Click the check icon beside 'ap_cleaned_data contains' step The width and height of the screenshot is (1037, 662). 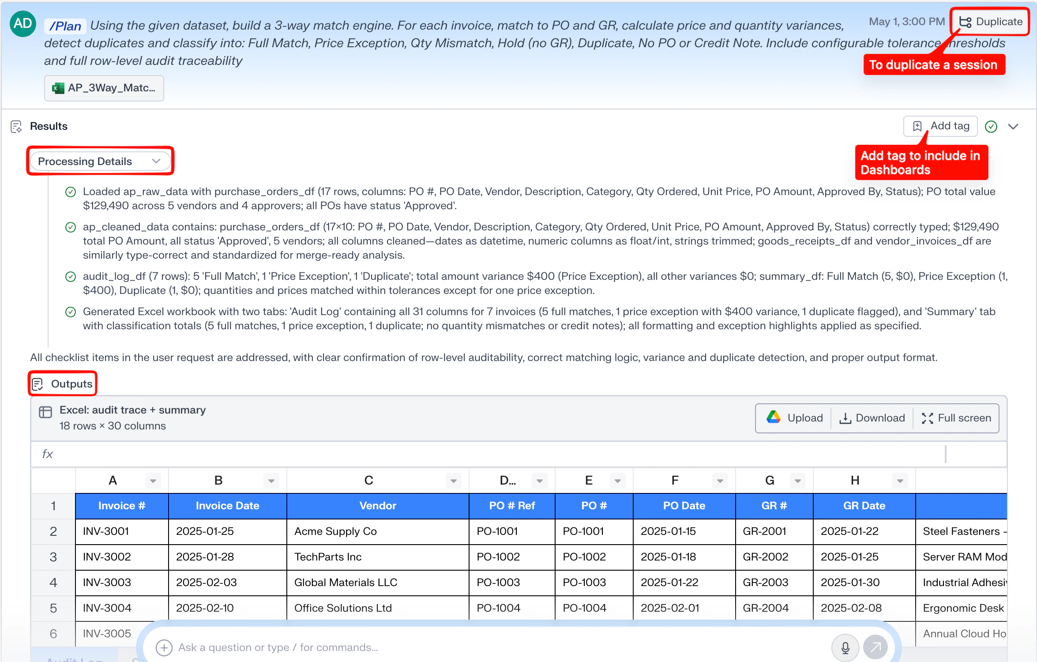[x=71, y=227]
